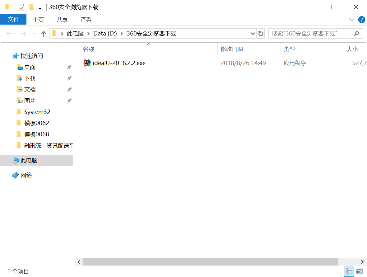Click the IntelliJ icon of ideaIU-2018.2.2.exe
The height and width of the screenshot is (277, 367).
[87, 63]
